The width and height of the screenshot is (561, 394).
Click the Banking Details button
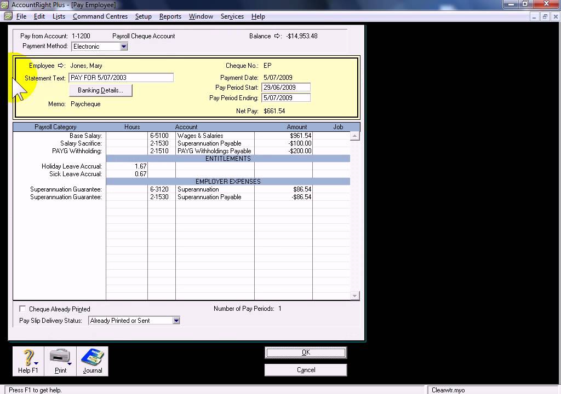pyautogui.click(x=101, y=90)
